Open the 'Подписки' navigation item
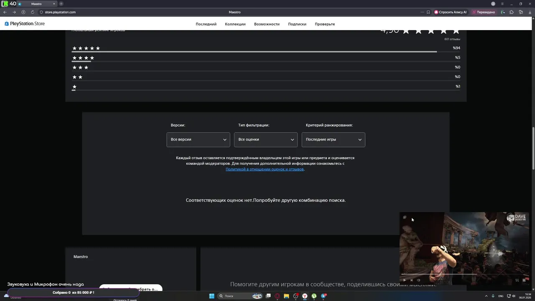Viewport: 535px width, 301px height. (297, 24)
